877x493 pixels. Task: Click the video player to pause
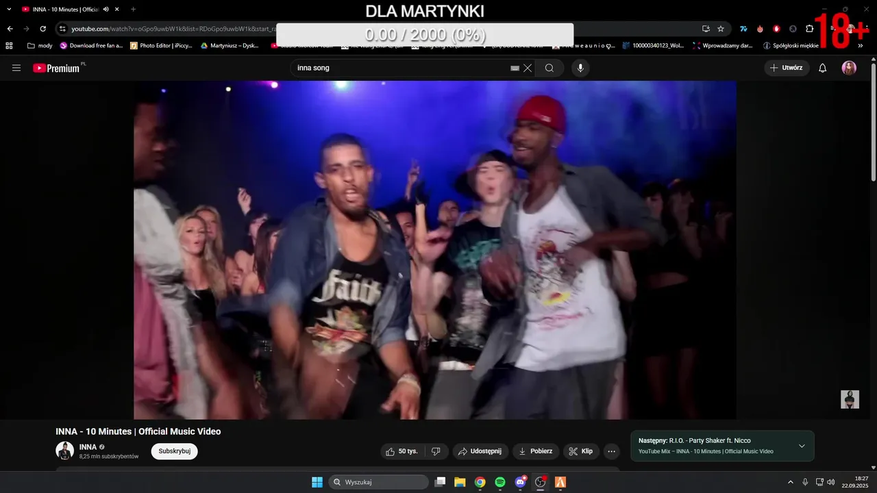point(435,250)
